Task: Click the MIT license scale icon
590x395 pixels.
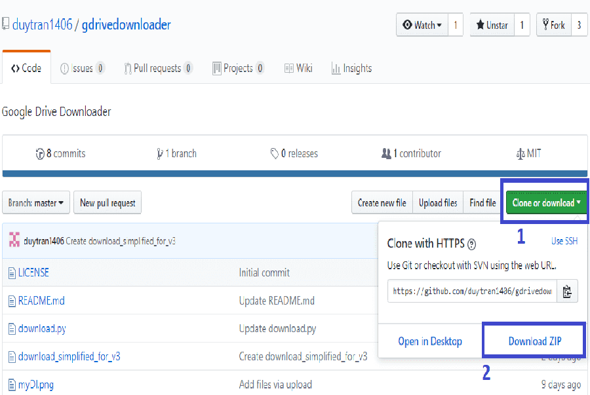Action: [x=521, y=154]
